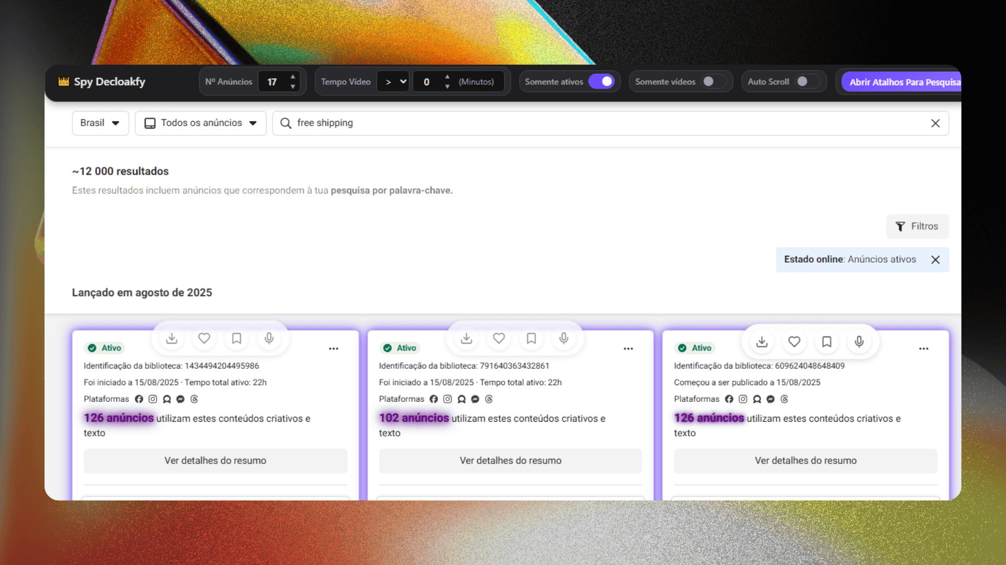Screen dimensions: 1006x565
Task: Click the Messenger platform icon on the third ad
Action: pyautogui.click(x=770, y=399)
